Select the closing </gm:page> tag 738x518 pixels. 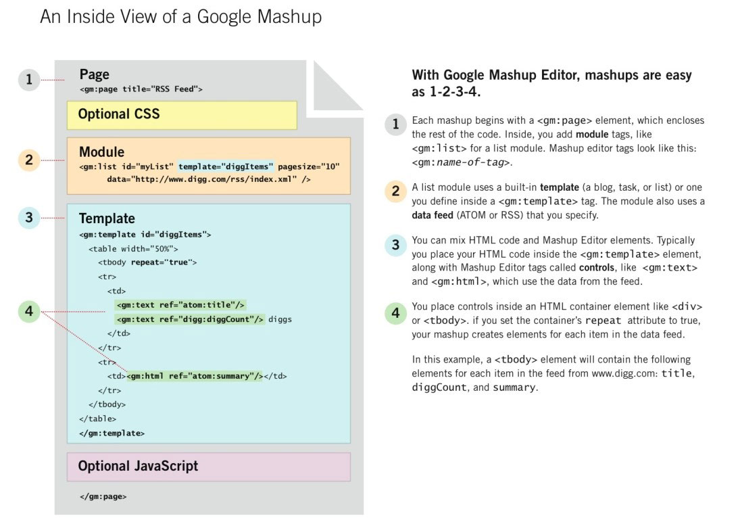pyautogui.click(x=103, y=496)
